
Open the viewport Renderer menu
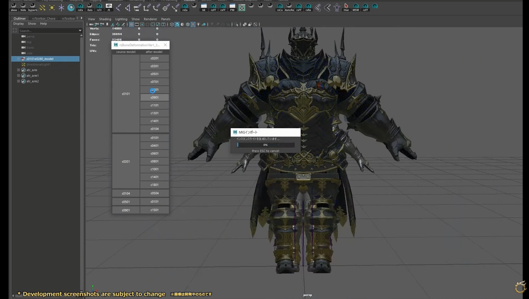click(150, 19)
